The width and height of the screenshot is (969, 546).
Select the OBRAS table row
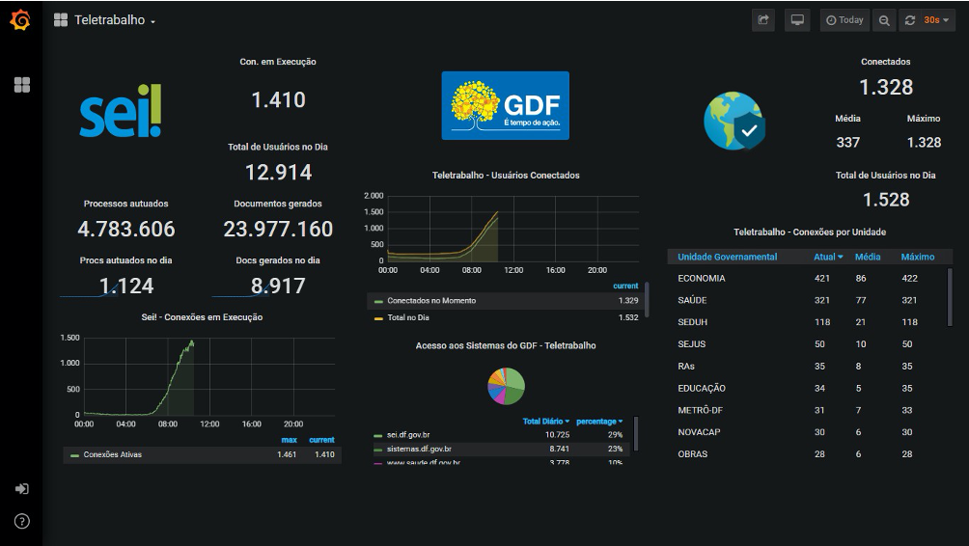pos(807,454)
